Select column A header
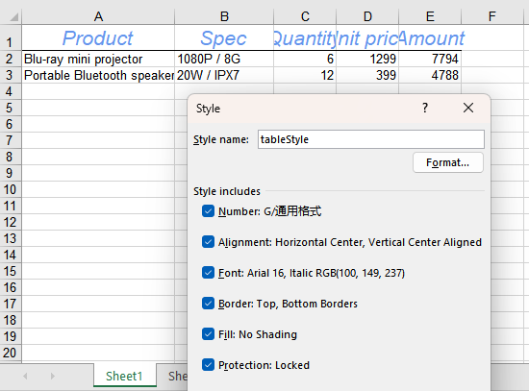The width and height of the screenshot is (529, 391). 98,16
